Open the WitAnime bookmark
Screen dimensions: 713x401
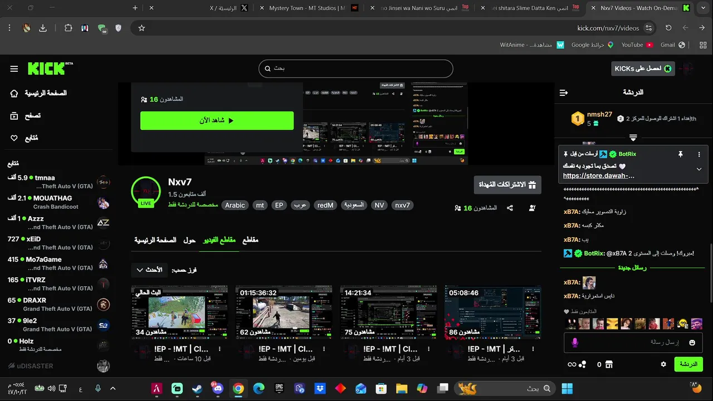coord(532,45)
